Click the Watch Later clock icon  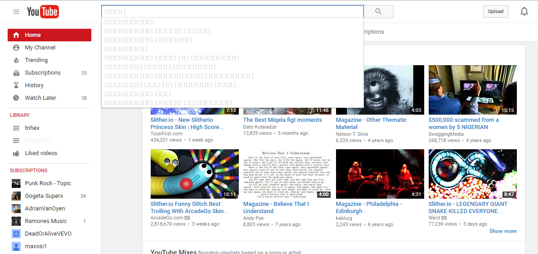[16, 98]
